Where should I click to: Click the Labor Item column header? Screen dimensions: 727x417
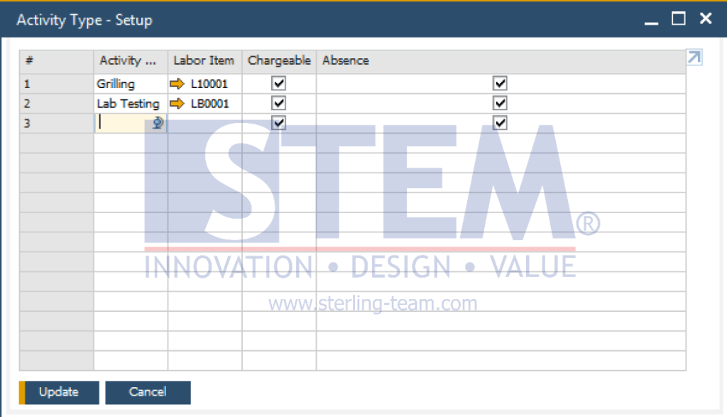click(x=204, y=60)
